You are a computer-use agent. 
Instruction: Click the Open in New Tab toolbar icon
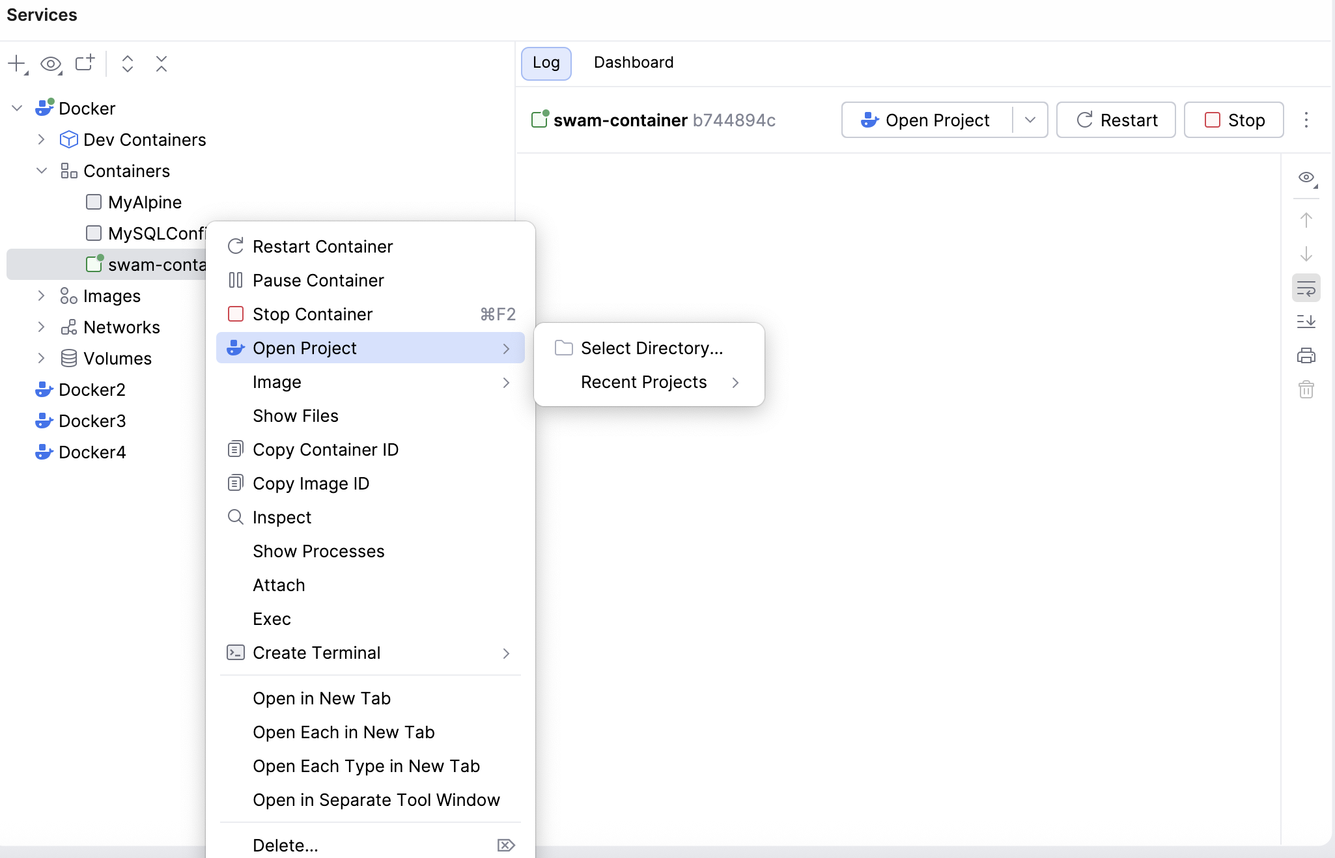click(x=85, y=63)
